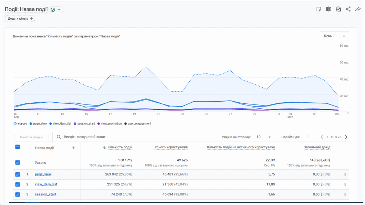Click the search magnifier icon
The image size is (365, 205).
[x=59, y=137]
